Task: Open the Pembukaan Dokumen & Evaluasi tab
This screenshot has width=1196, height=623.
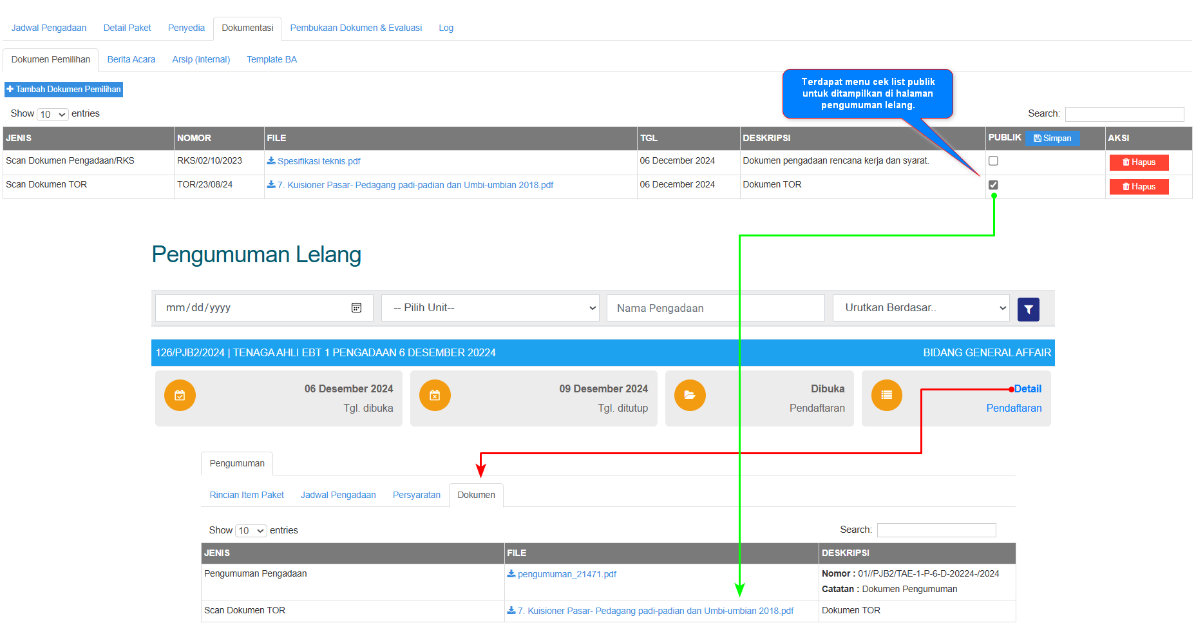Action: point(356,28)
